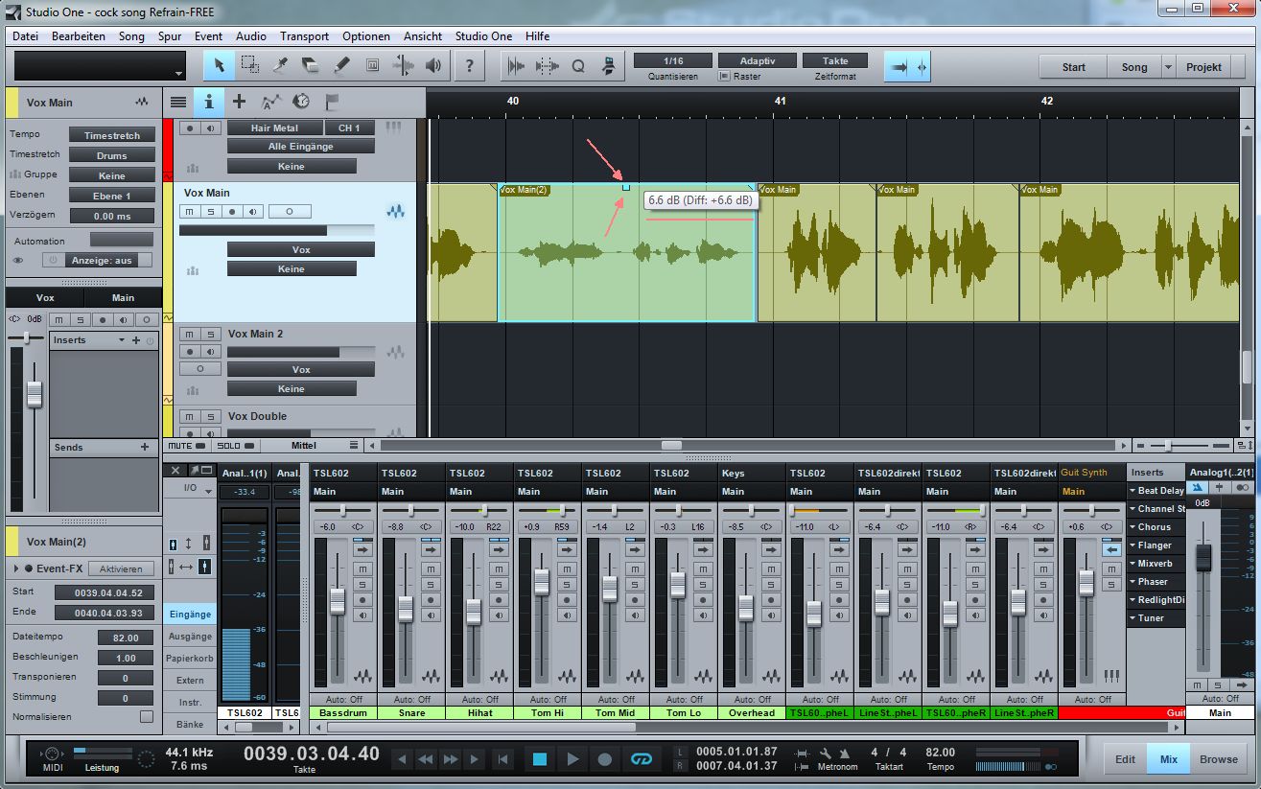Image resolution: width=1261 pixels, height=789 pixels.
Task: Open the marker track flag icon
Action: (332, 102)
